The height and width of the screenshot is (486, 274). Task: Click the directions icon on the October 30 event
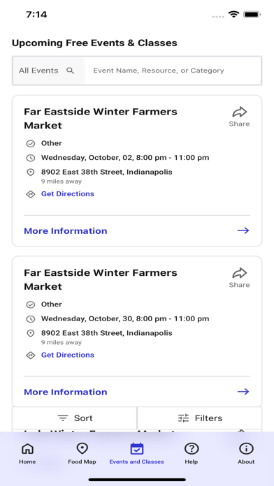(31, 355)
